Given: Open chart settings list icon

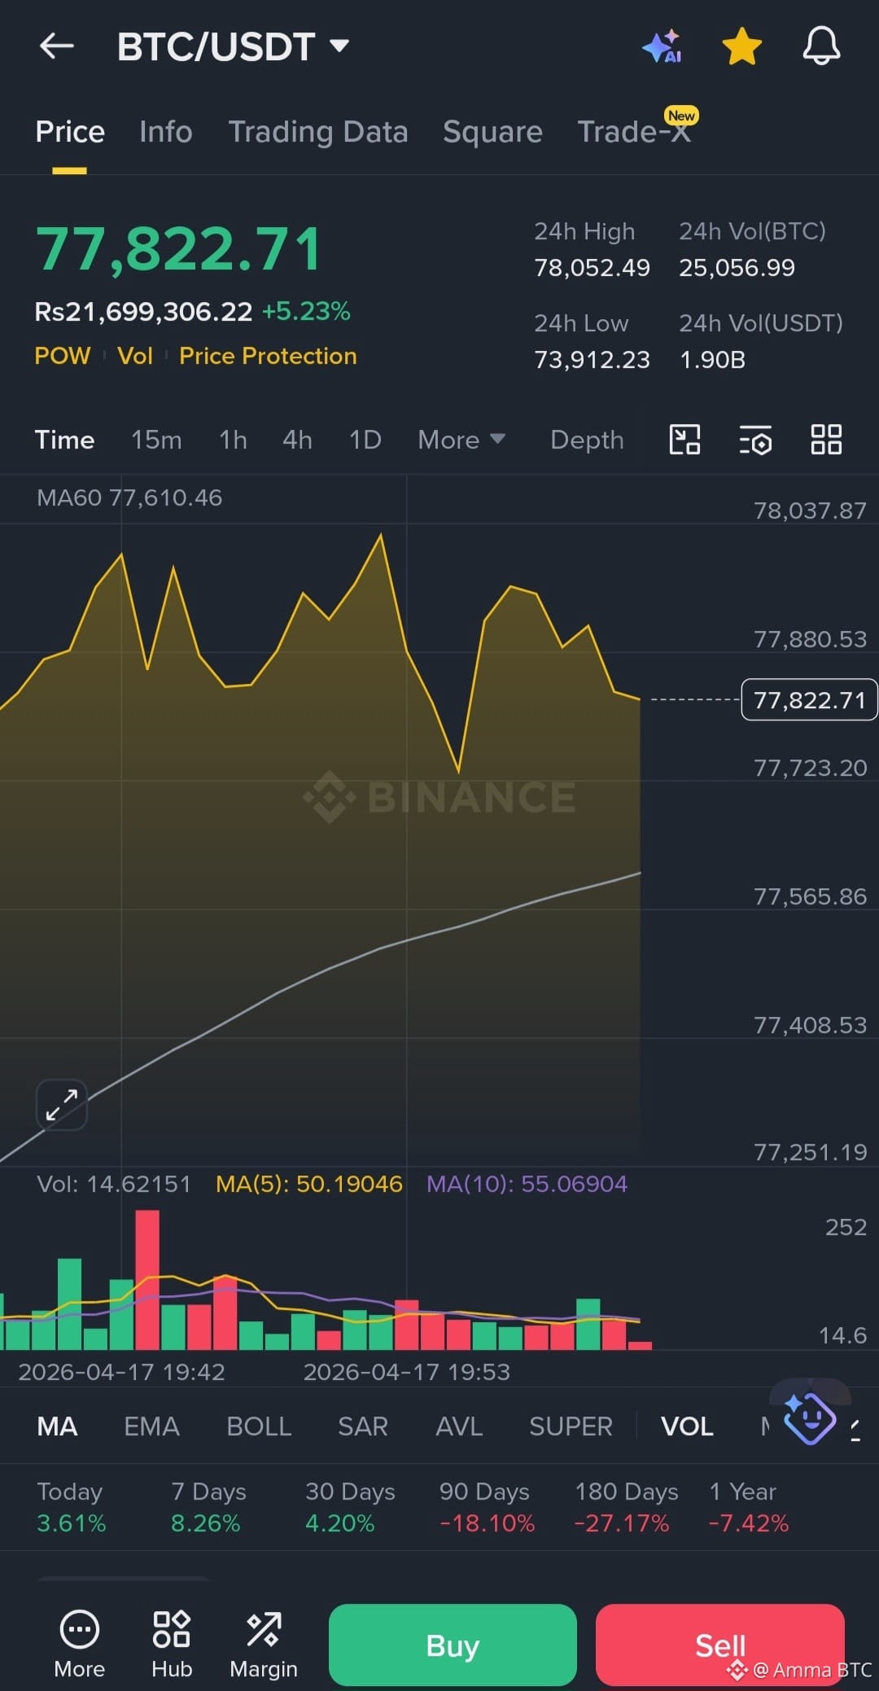Looking at the screenshot, I should 755,440.
